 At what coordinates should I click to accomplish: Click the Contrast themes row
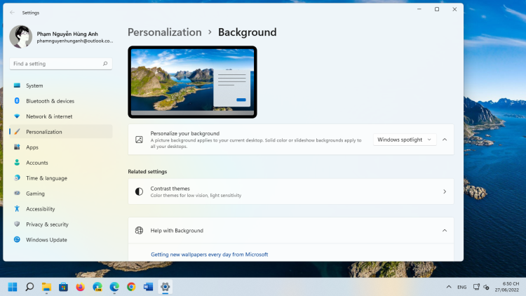[291, 191]
